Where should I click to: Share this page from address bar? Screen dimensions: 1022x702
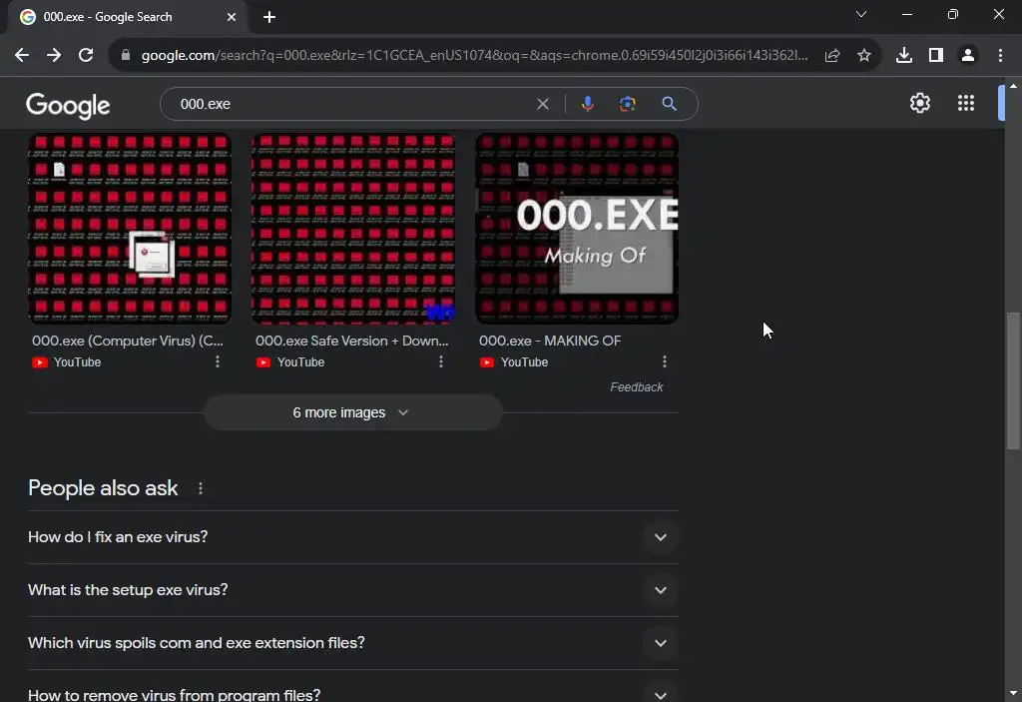(x=832, y=56)
